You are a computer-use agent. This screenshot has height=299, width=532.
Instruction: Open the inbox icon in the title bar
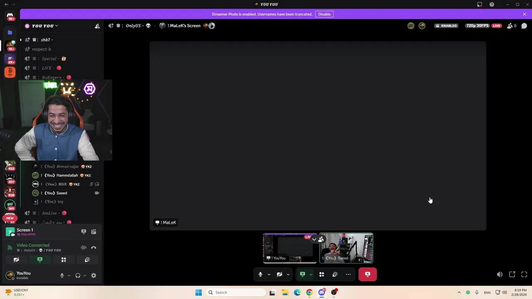[x=480, y=4]
